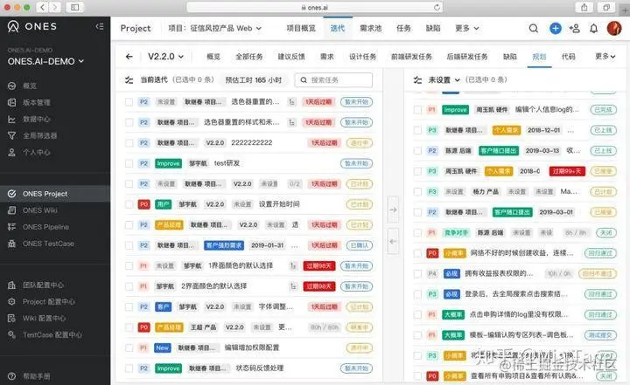Tick the checkbox for 设置开始时间 task
The image size is (630, 385).
[x=129, y=204]
